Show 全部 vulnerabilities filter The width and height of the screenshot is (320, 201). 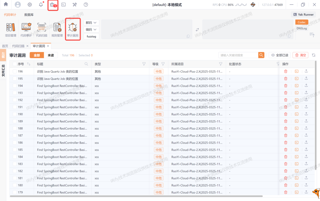click(37, 55)
